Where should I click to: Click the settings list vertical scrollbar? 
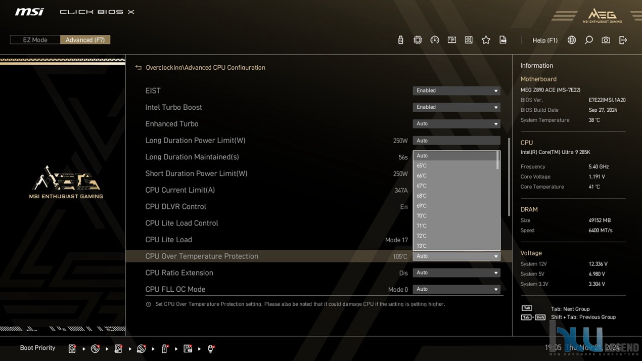click(509, 177)
